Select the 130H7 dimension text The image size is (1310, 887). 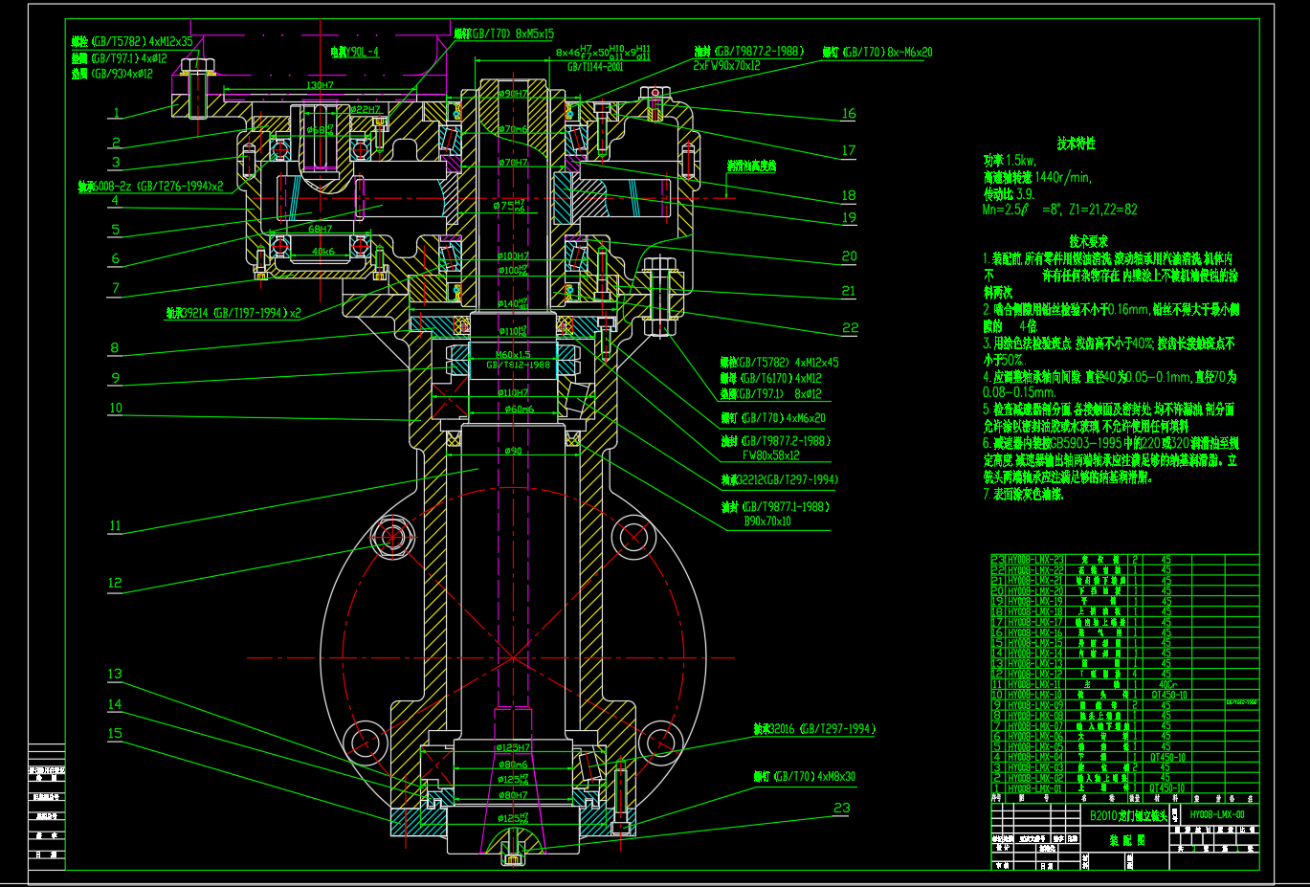coord(321,85)
